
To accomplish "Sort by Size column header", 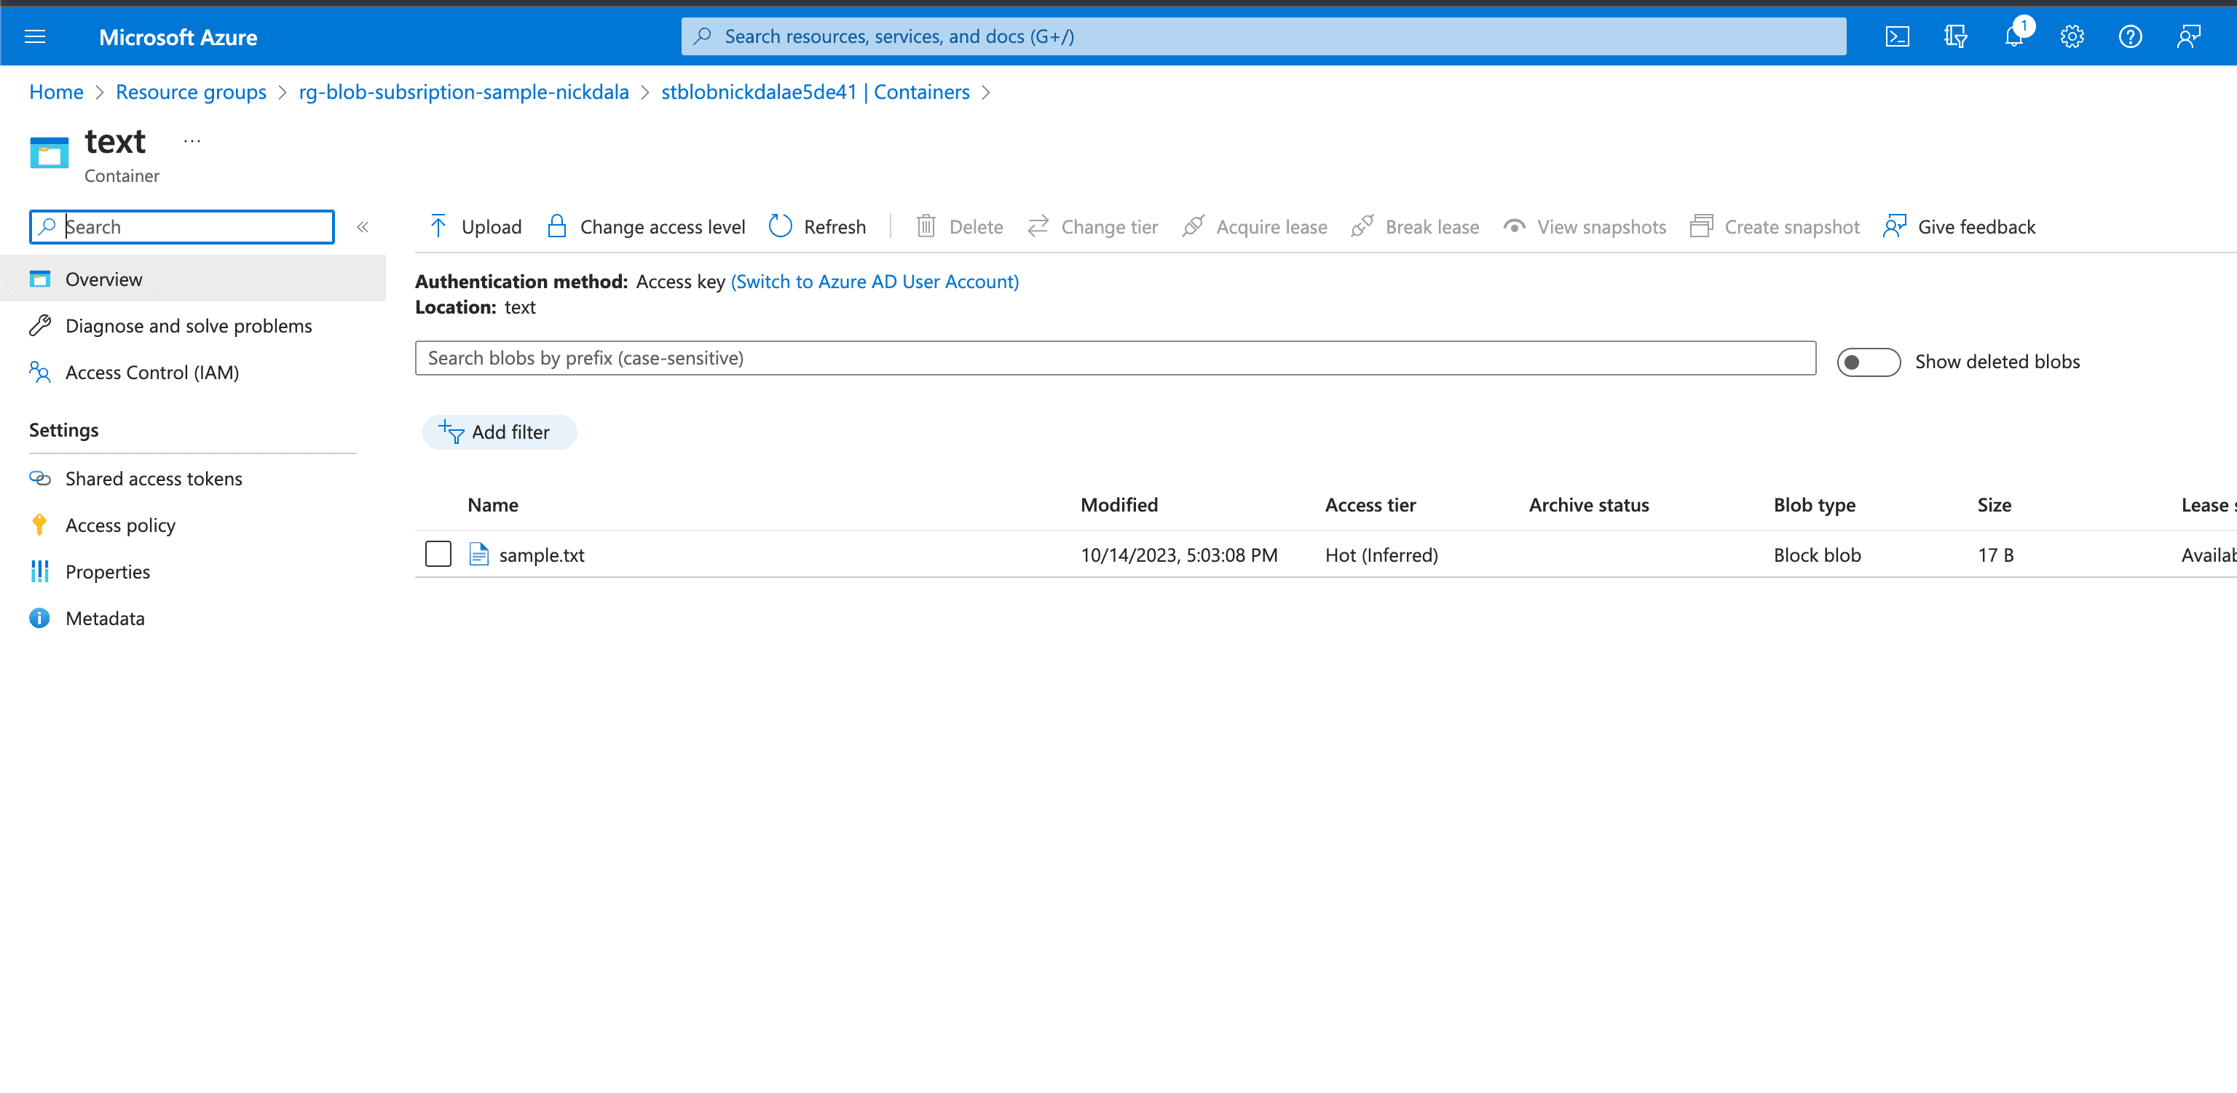I will [1994, 504].
